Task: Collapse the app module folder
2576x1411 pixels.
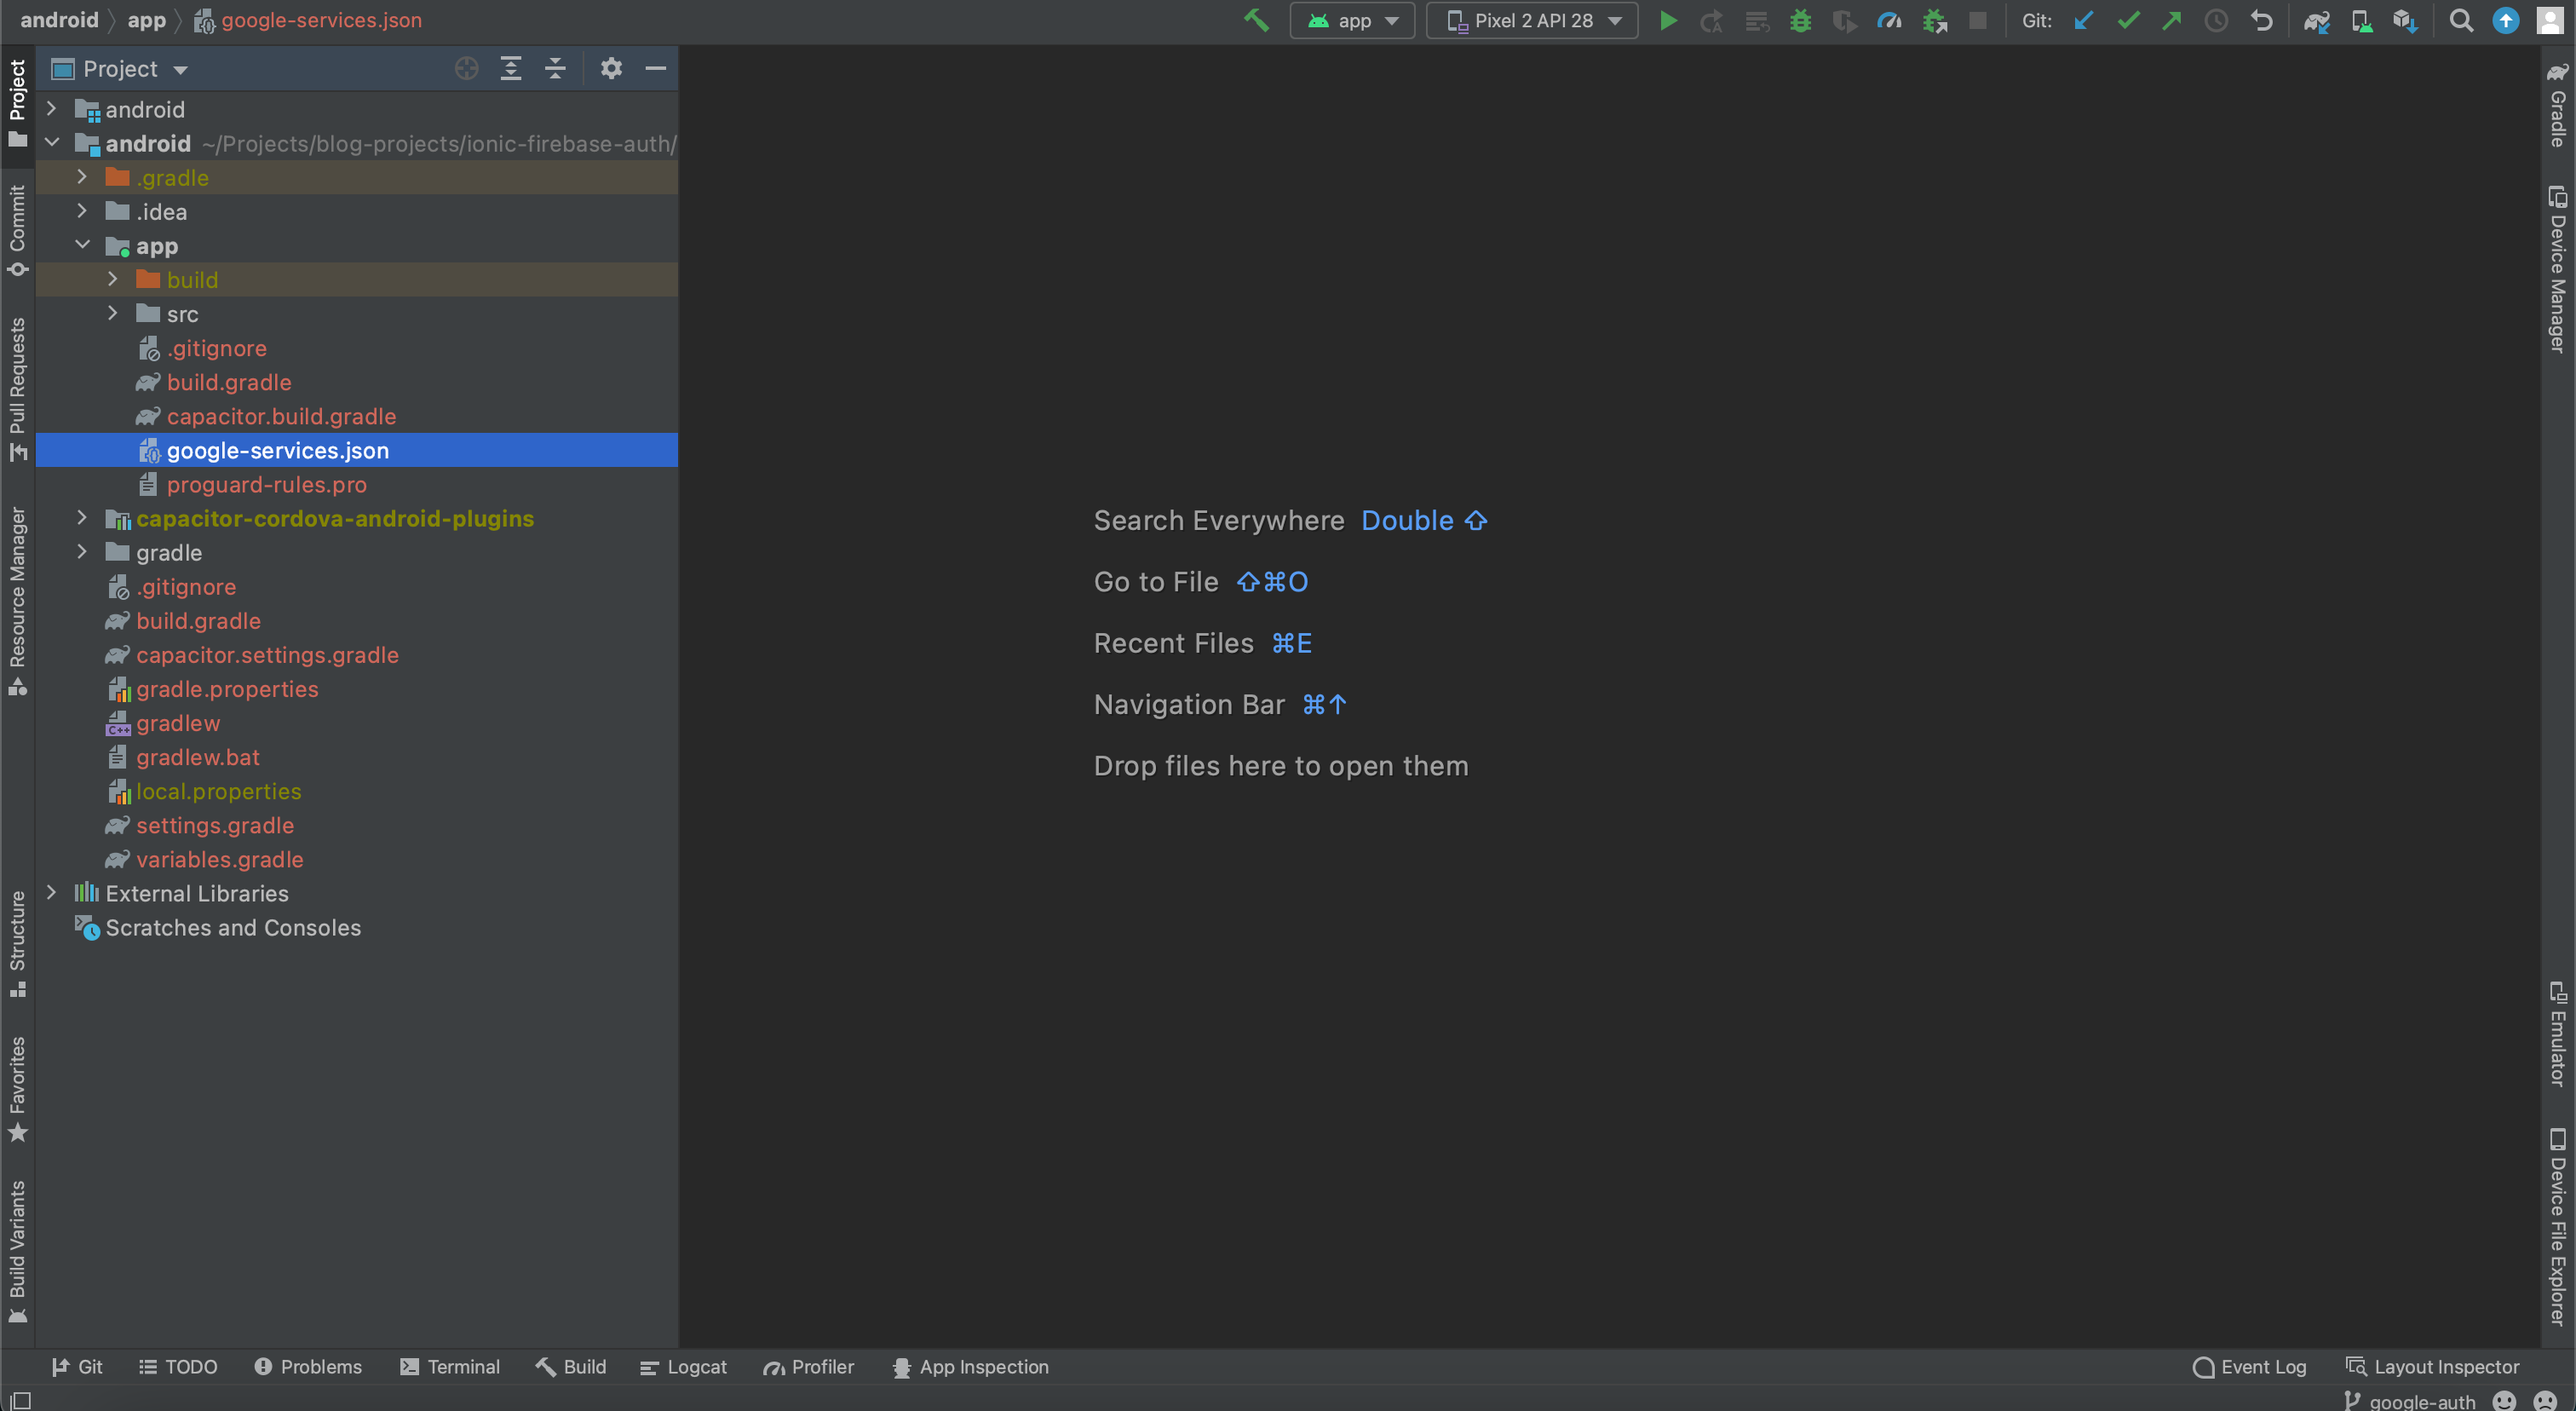Action: 82,244
